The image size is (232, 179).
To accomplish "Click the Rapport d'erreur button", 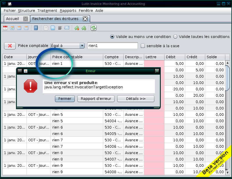I will point(96,99).
